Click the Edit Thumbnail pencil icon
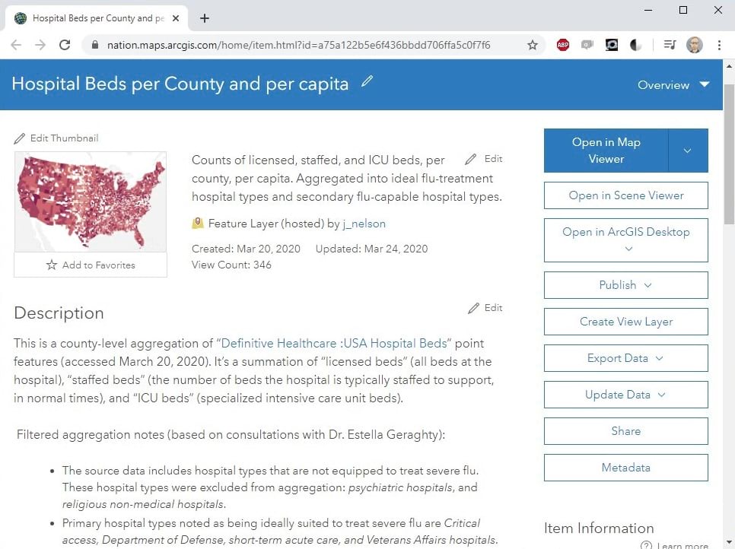735x549 pixels. tap(19, 138)
